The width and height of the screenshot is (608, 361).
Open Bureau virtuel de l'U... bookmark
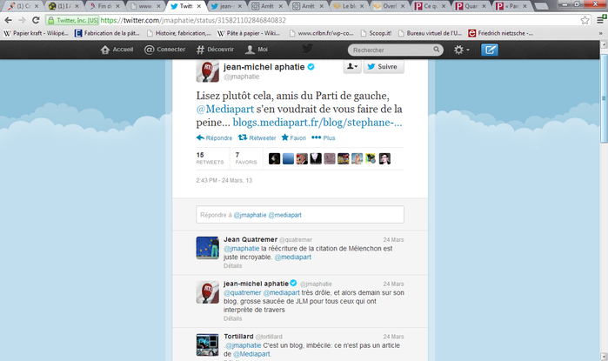(x=430, y=33)
